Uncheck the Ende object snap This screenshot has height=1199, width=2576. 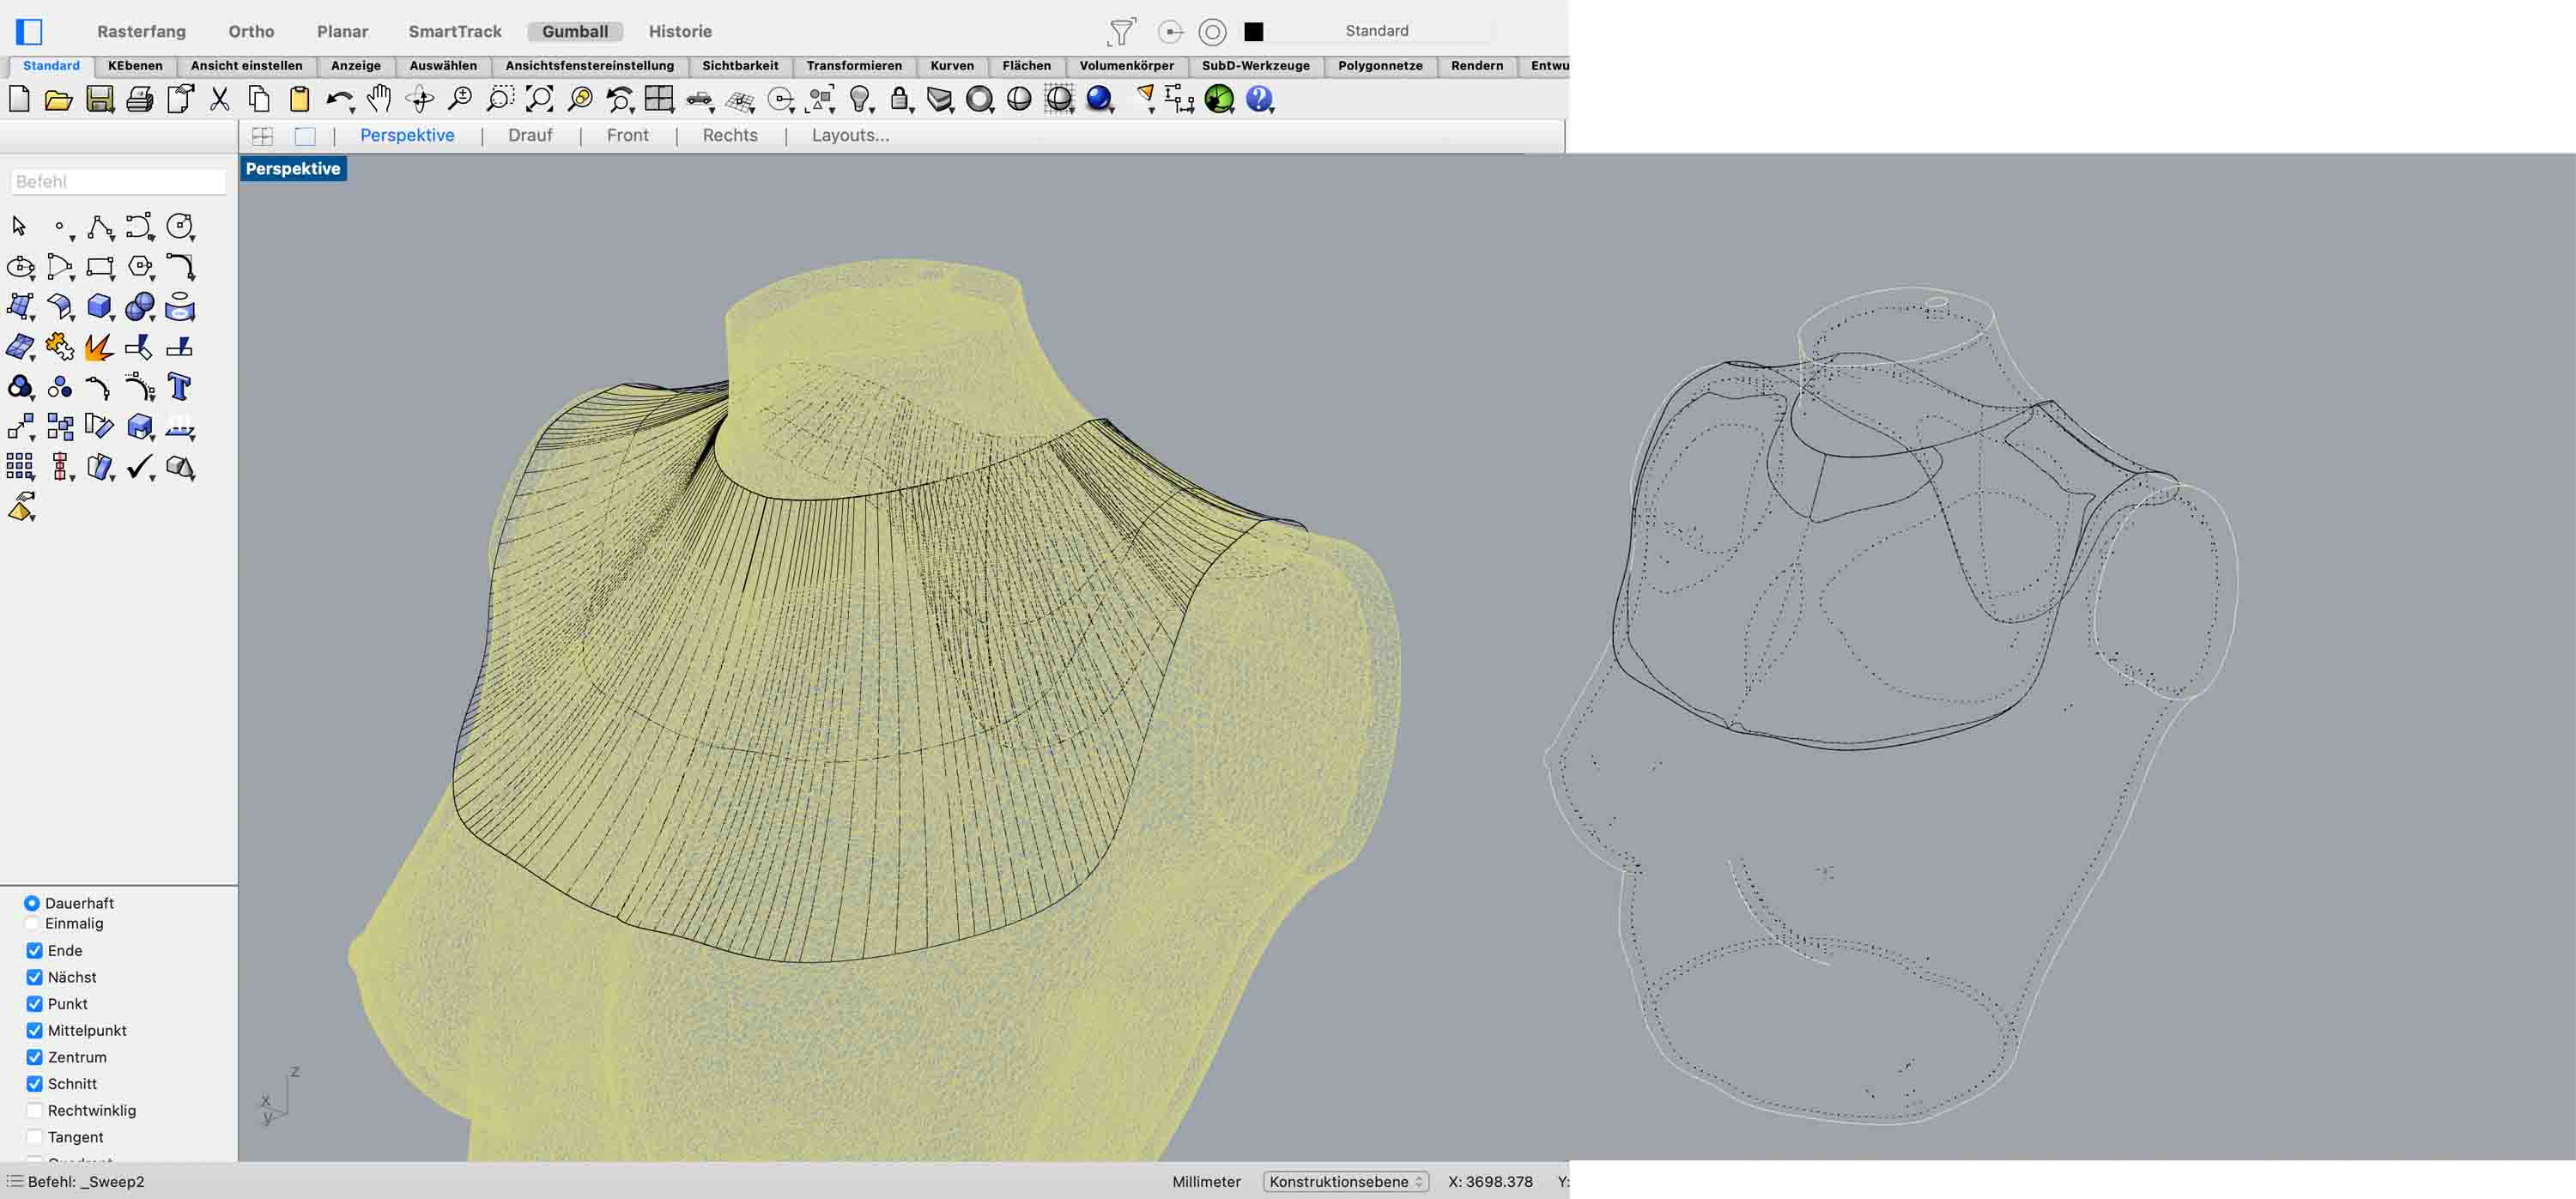click(x=35, y=950)
